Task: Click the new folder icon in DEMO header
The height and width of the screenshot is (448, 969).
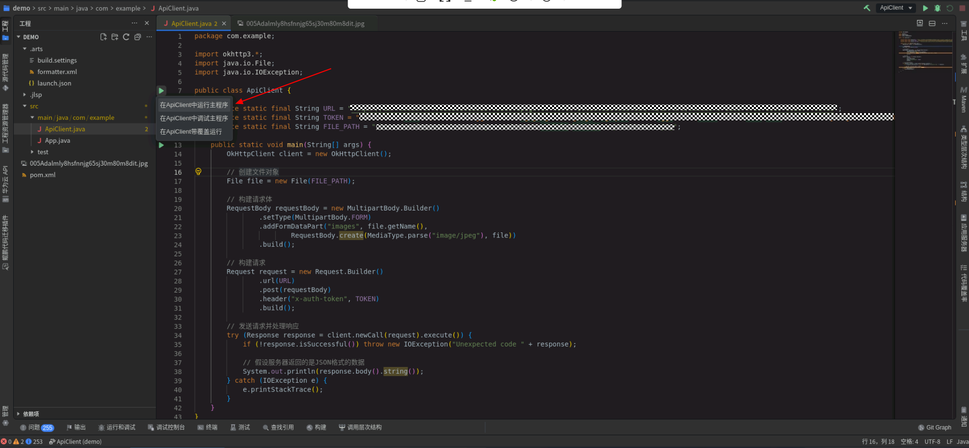Action: pyautogui.click(x=115, y=37)
